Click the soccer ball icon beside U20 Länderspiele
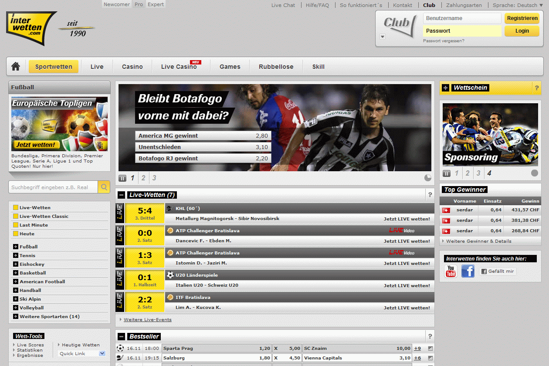The width and height of the screenshot is (549, 366). click(170, 275)
